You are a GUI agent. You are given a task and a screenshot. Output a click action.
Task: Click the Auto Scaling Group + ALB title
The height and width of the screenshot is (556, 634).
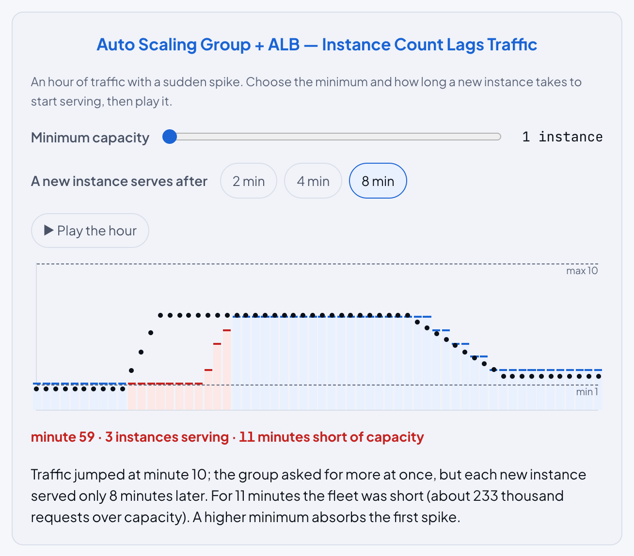pyautogui.click(x=317, y=45)
